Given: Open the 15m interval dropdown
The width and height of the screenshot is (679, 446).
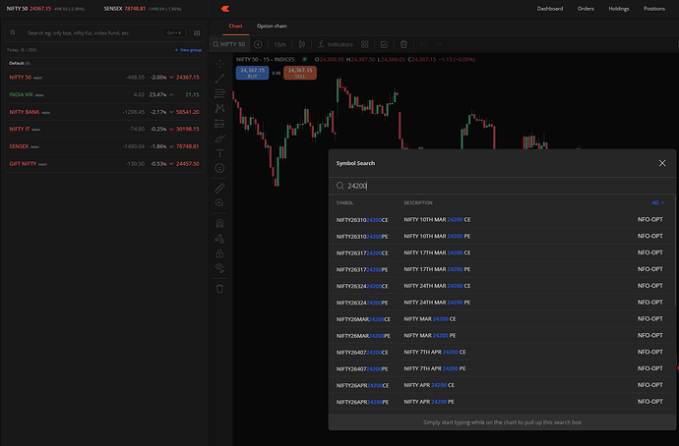Looking at the screenshot, I should [x=280, y=44].
